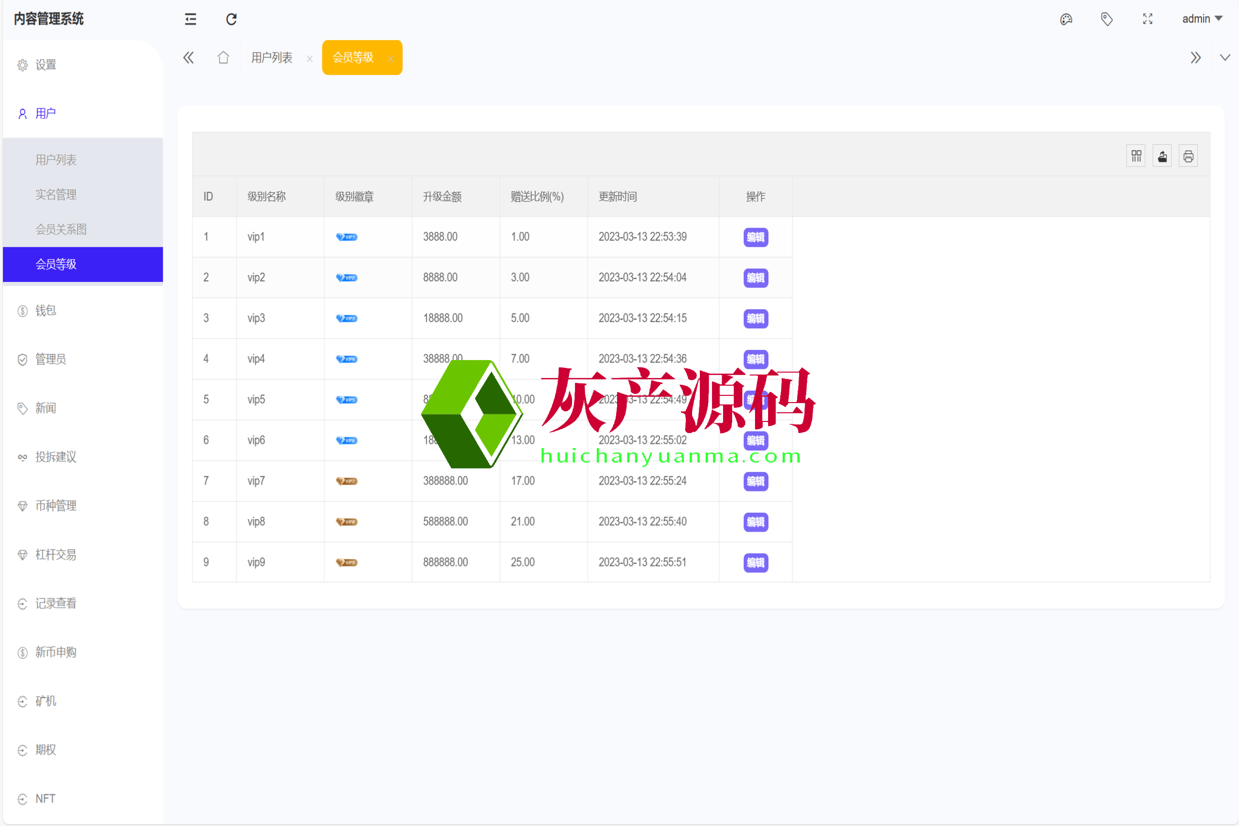Click the vip7 badge thumbnail

pyautogui.click(x=347, y=481)
